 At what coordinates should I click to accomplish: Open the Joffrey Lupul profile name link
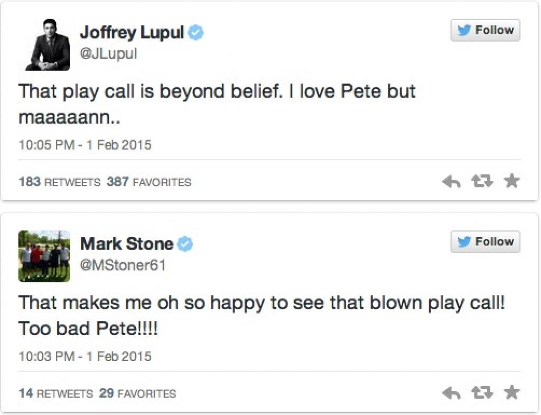(x=132, y=33)
